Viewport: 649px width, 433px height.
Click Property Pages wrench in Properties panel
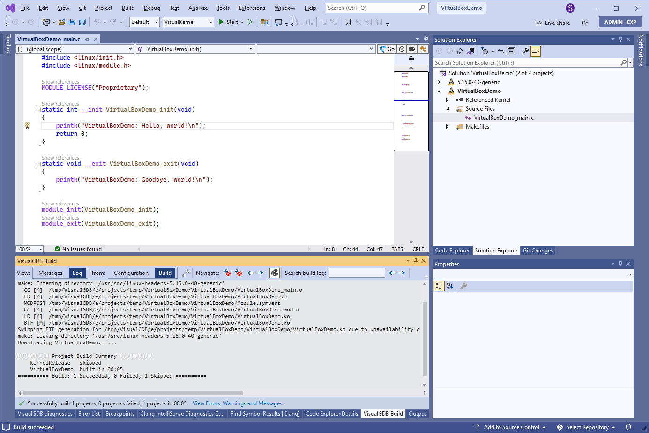pos(463,286)
